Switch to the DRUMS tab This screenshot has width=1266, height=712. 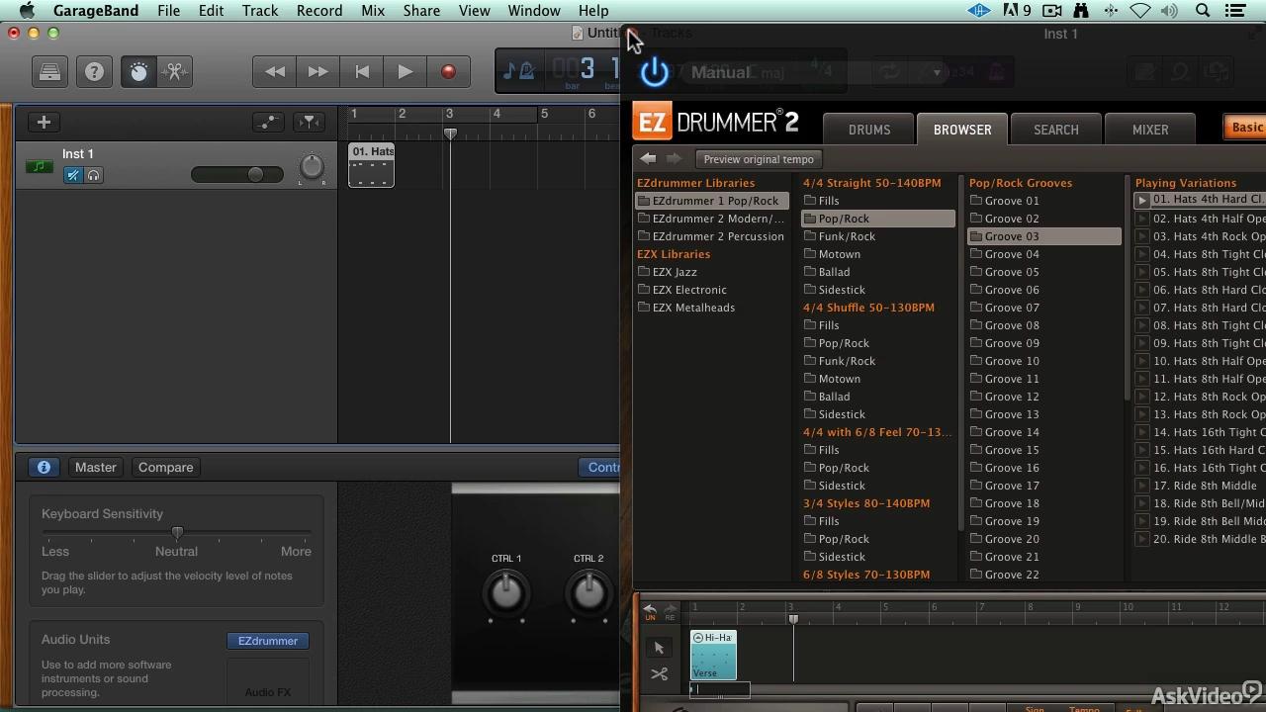[x=869, y=130]
